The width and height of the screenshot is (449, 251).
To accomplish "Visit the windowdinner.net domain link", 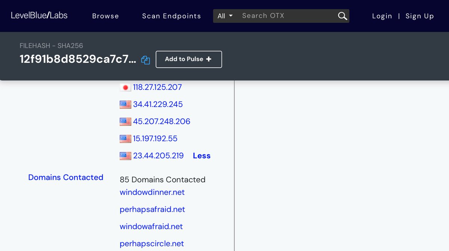I will tap(152, 192).
